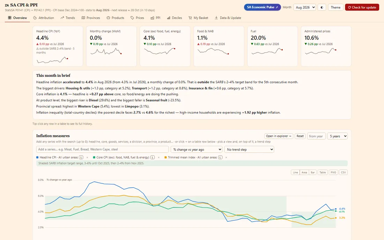384x240 pixels.
Task: Open the Trends tab
Action: click(68, 18)
